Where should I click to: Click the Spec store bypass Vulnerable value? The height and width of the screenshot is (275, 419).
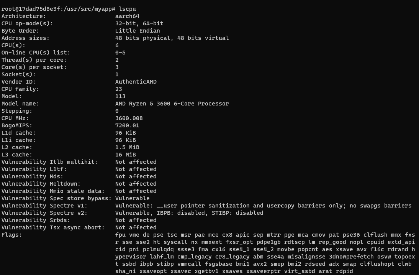(132, 198)
